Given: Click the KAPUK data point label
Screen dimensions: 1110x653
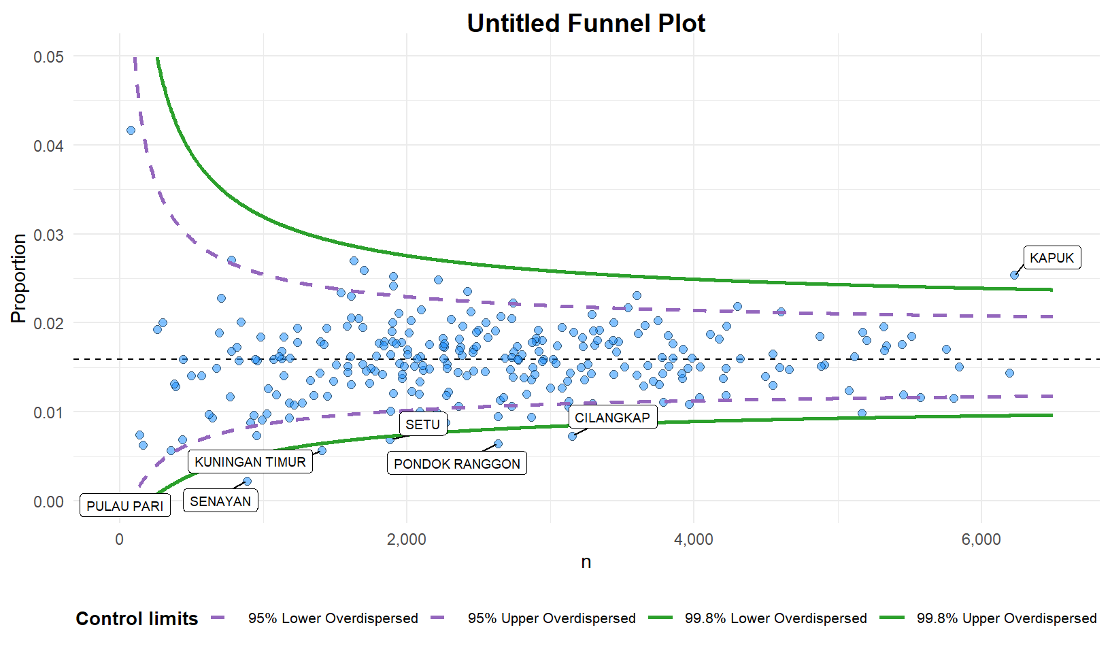Looking at the screenshot, I should 1052,258.
